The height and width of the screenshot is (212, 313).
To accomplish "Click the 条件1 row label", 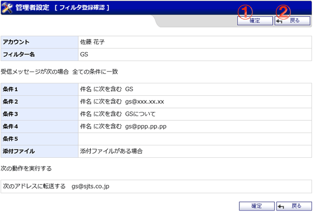I will pyautogui.click(x=10, y=89).
